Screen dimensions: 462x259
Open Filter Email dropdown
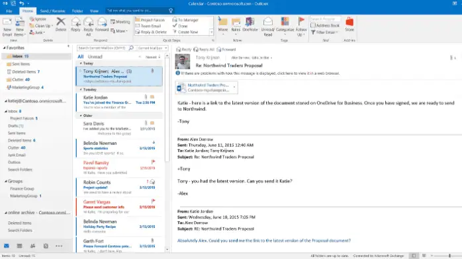324,32
